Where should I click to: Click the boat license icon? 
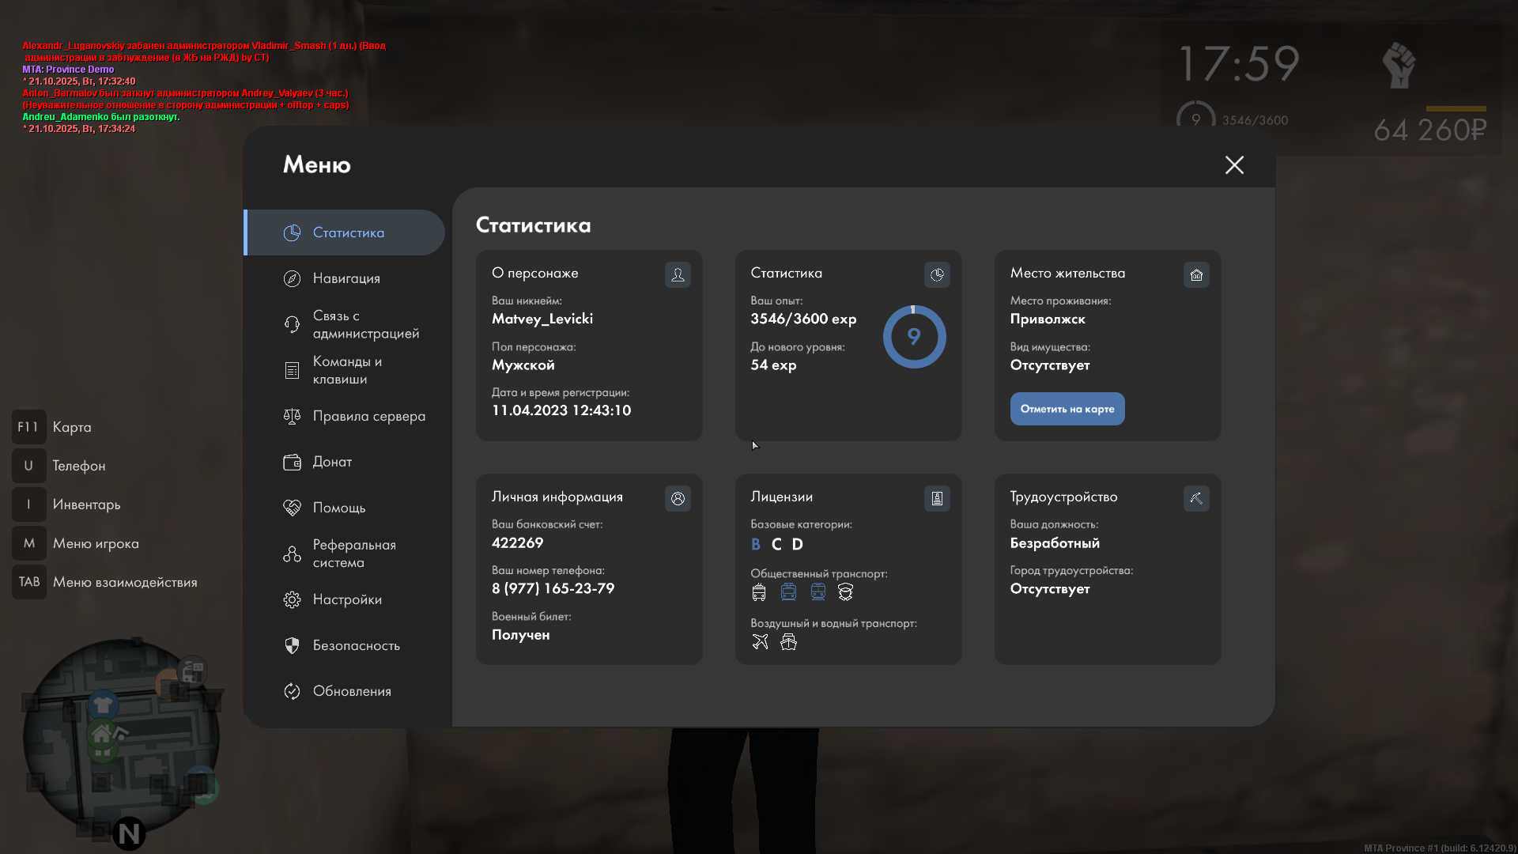pyautogui.click(x=788, y=642)
